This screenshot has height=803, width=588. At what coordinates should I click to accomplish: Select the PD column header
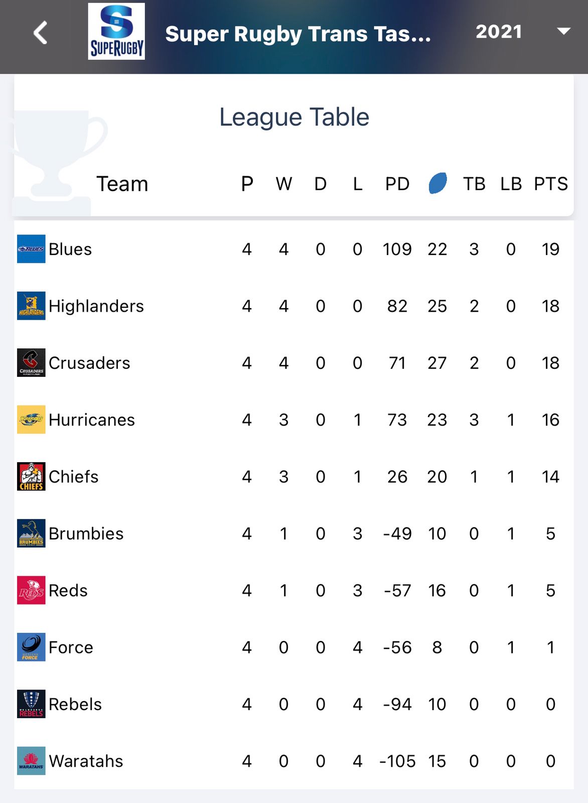[397, 184]
